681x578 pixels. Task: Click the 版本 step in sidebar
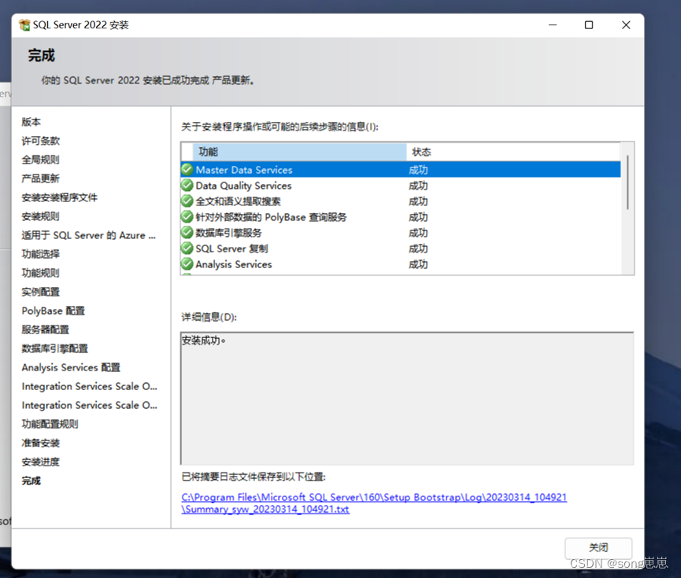point(31,122)
